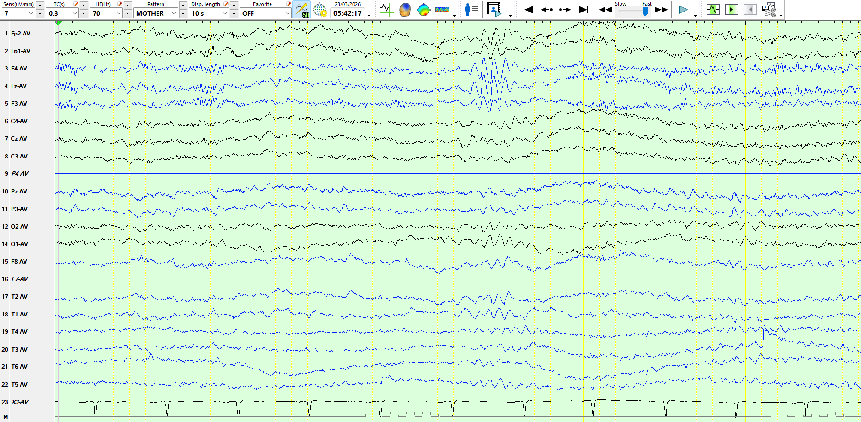Expand dropdown arrow after clip cutting tool

point(781,15)
